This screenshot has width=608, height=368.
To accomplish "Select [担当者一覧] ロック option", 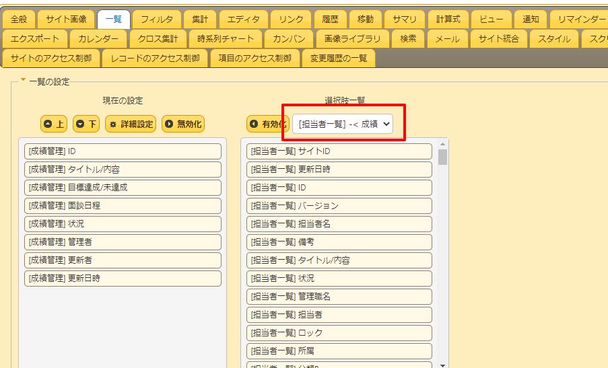I will click(339, 333).
